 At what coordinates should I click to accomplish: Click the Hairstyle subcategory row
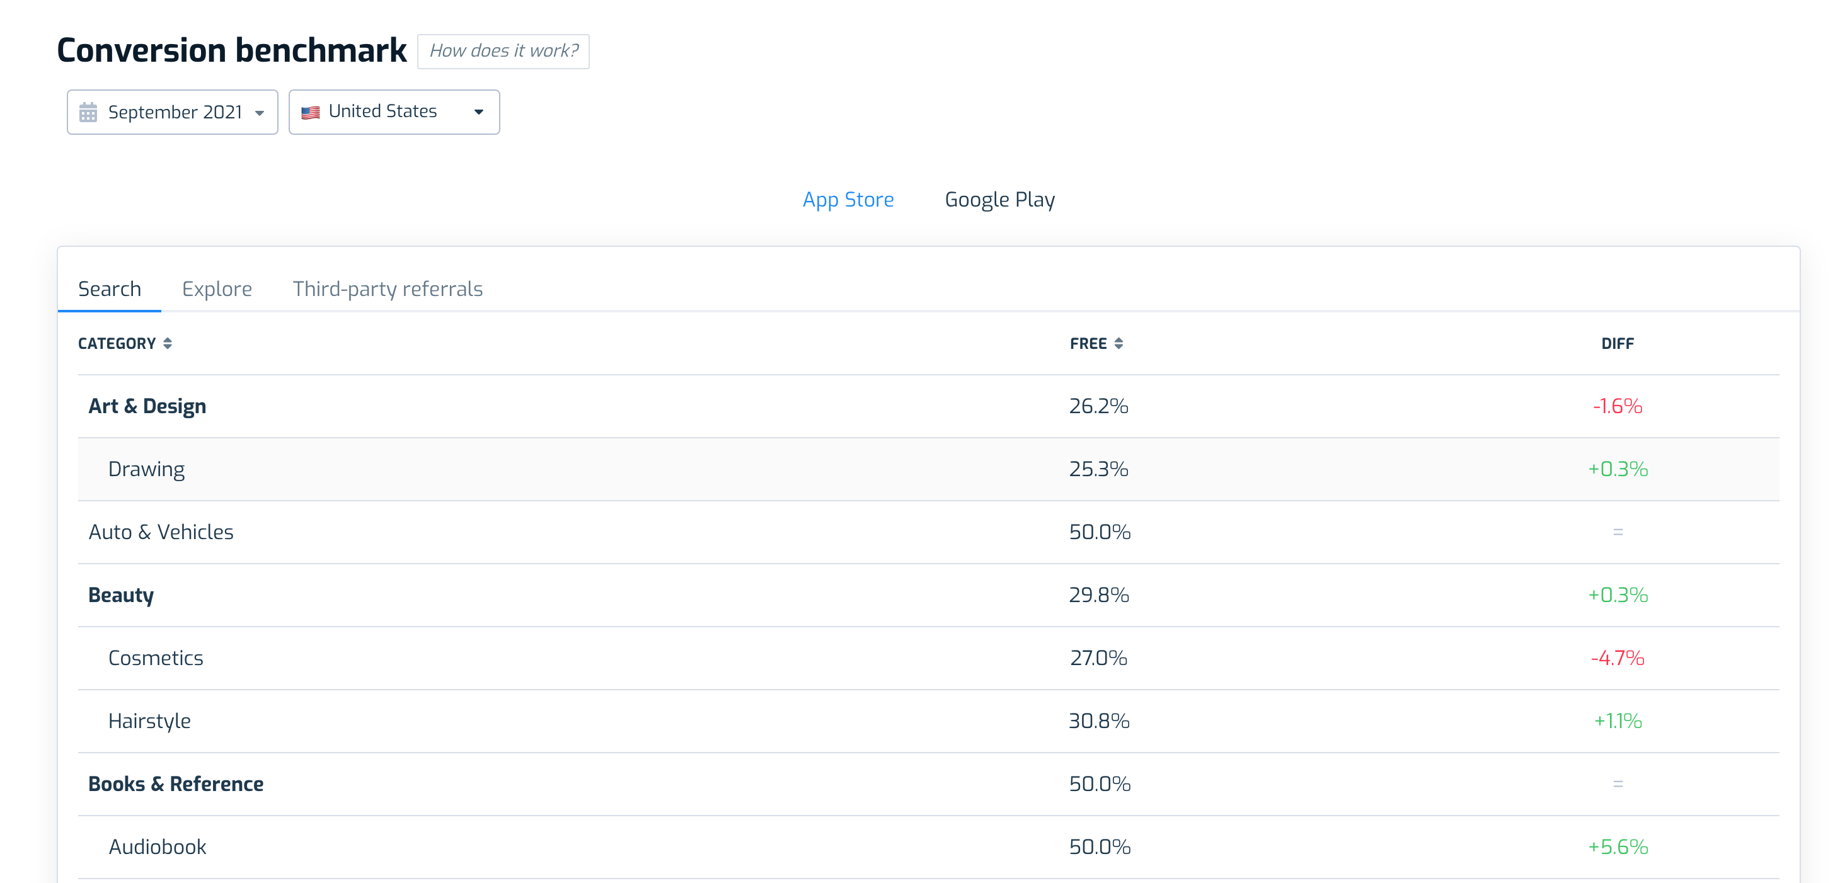pos(928,721)
